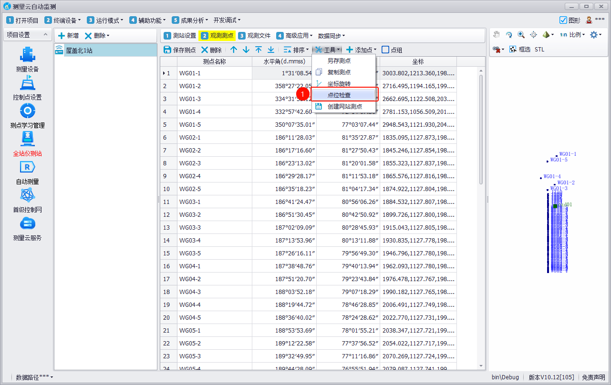This screenshot has width=611, height=385.
Task: Click the rotate view icon
Action: coord(509,35)
